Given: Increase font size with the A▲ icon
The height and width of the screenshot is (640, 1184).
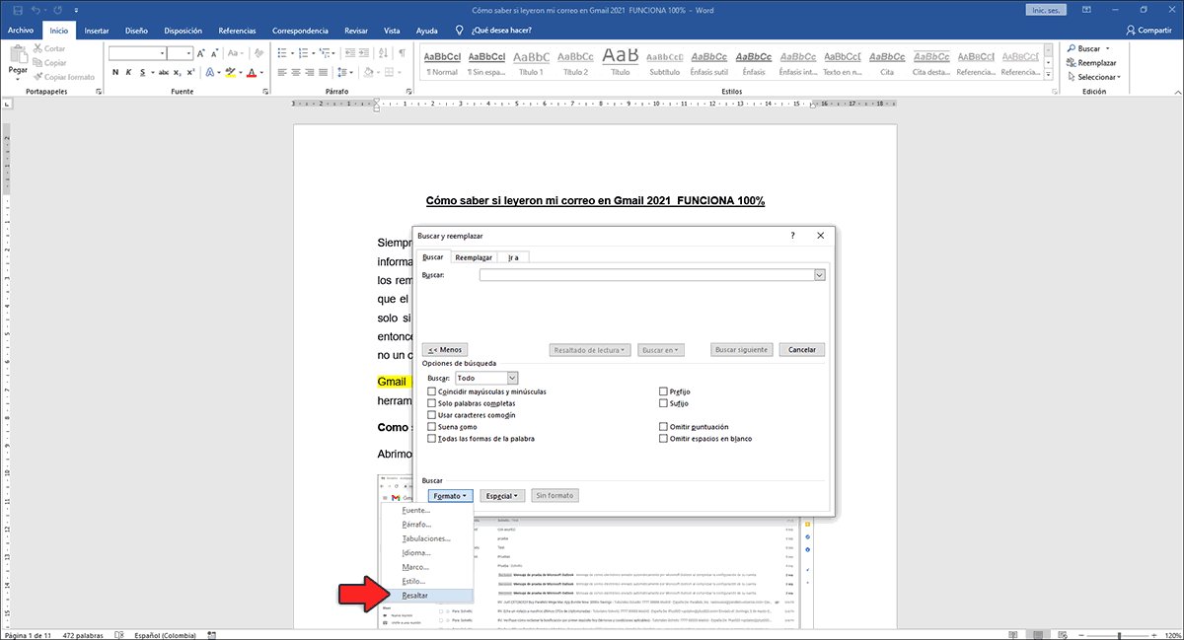Looking at the screenshot, I should coord(201,53).
